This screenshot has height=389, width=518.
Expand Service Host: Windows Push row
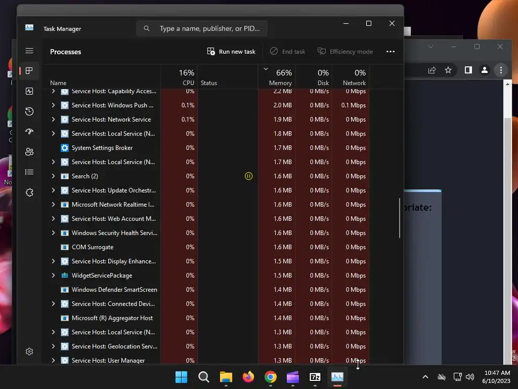[x=53, y=105]
